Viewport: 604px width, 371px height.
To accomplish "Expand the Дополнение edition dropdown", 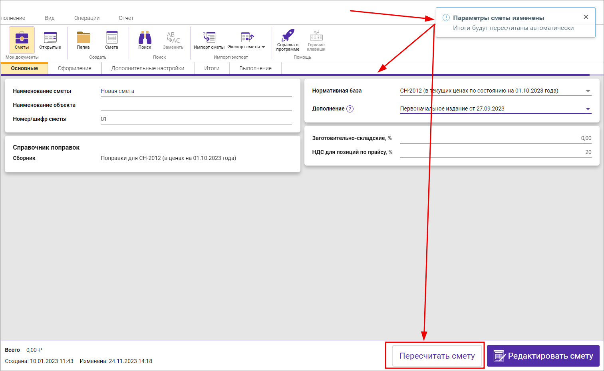I will coord(588,109).
